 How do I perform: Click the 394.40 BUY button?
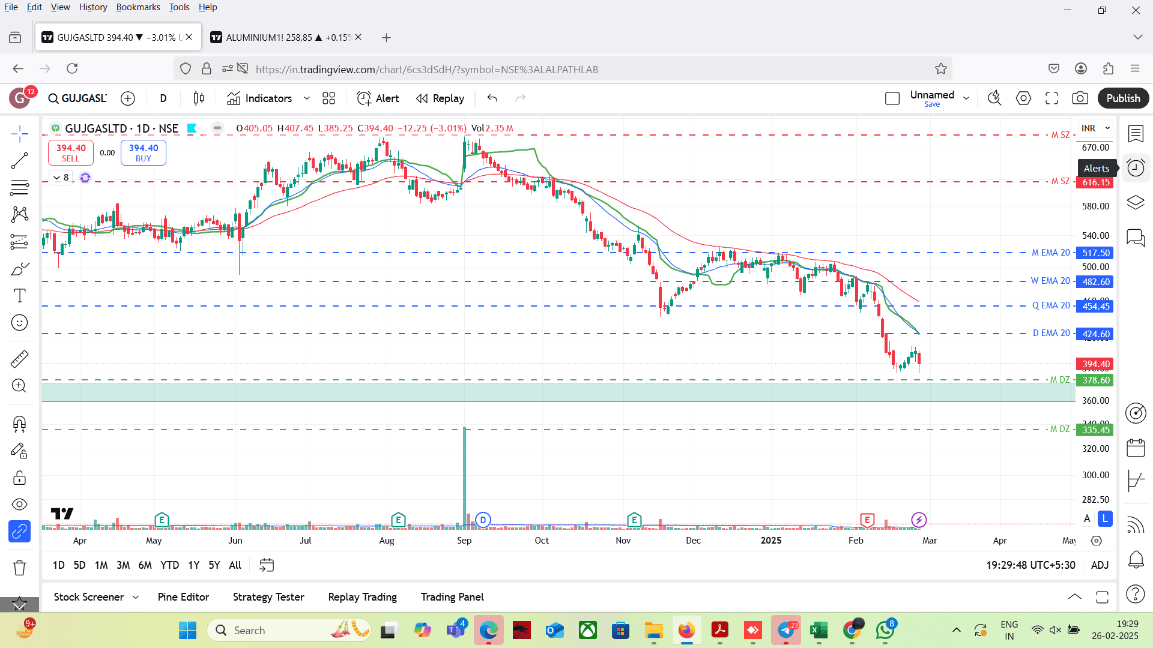tap(144, 152)
